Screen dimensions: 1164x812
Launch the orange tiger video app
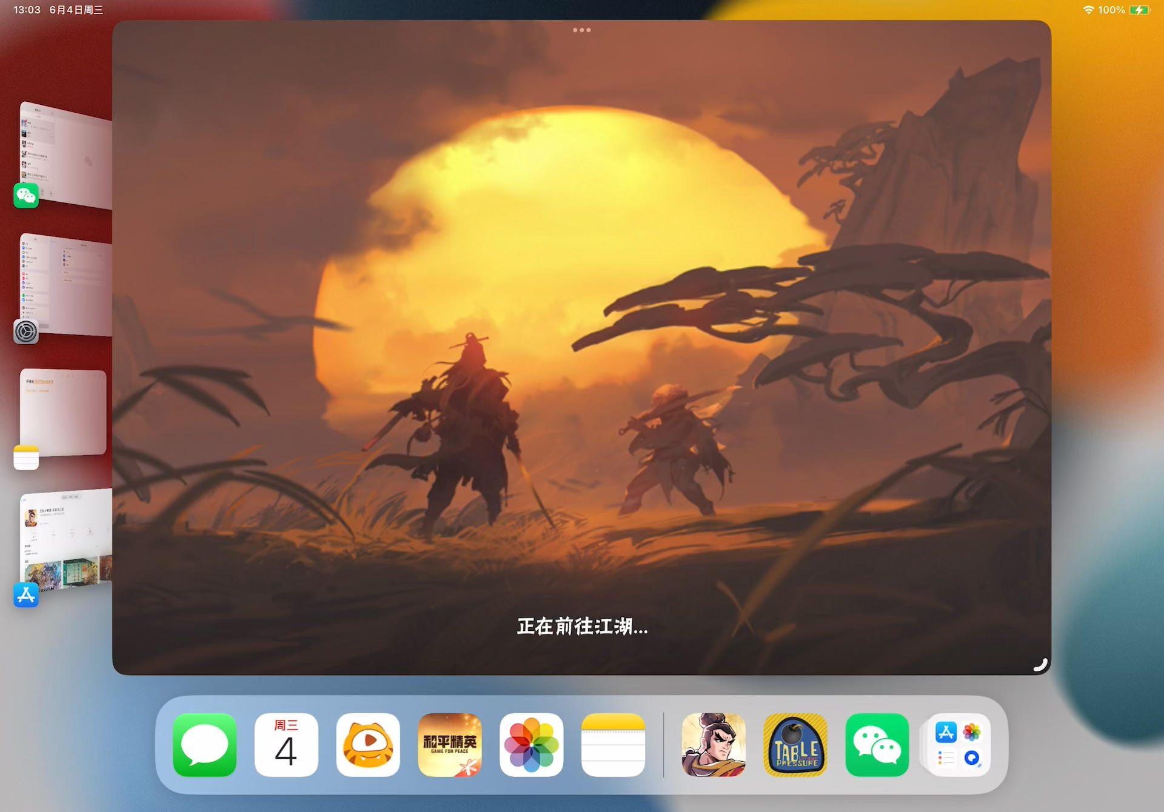[x=368, y=745]
